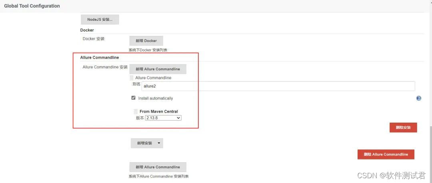Select the 版本 label
Screen dimensions: 432x183
point(140,118)
